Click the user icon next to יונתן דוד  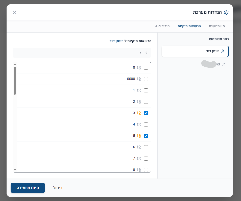point(223,51)
